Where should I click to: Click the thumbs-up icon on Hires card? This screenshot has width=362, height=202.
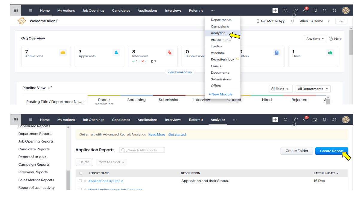[330, 53]
